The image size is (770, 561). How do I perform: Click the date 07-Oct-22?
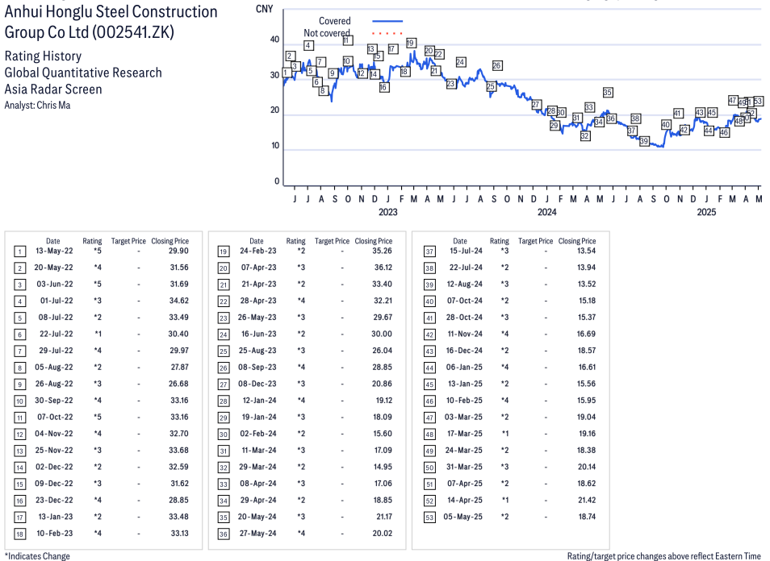[55, 417]
